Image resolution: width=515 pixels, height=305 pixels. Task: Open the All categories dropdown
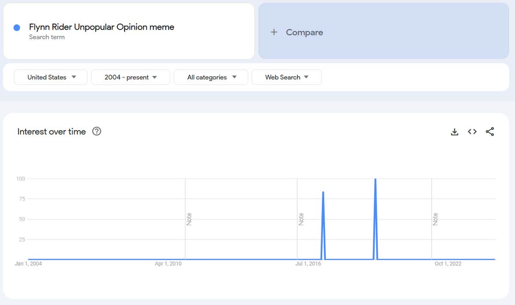211,77
